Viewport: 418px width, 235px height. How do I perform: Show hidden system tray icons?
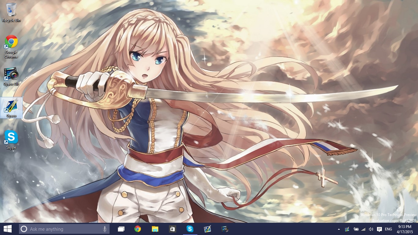click(339, 229)
